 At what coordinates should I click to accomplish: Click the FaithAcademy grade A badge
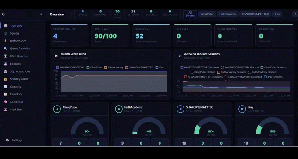tap(119, 109)
